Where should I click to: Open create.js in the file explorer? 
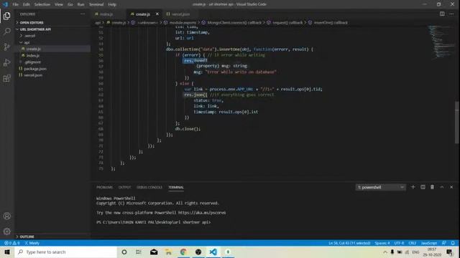34,49
